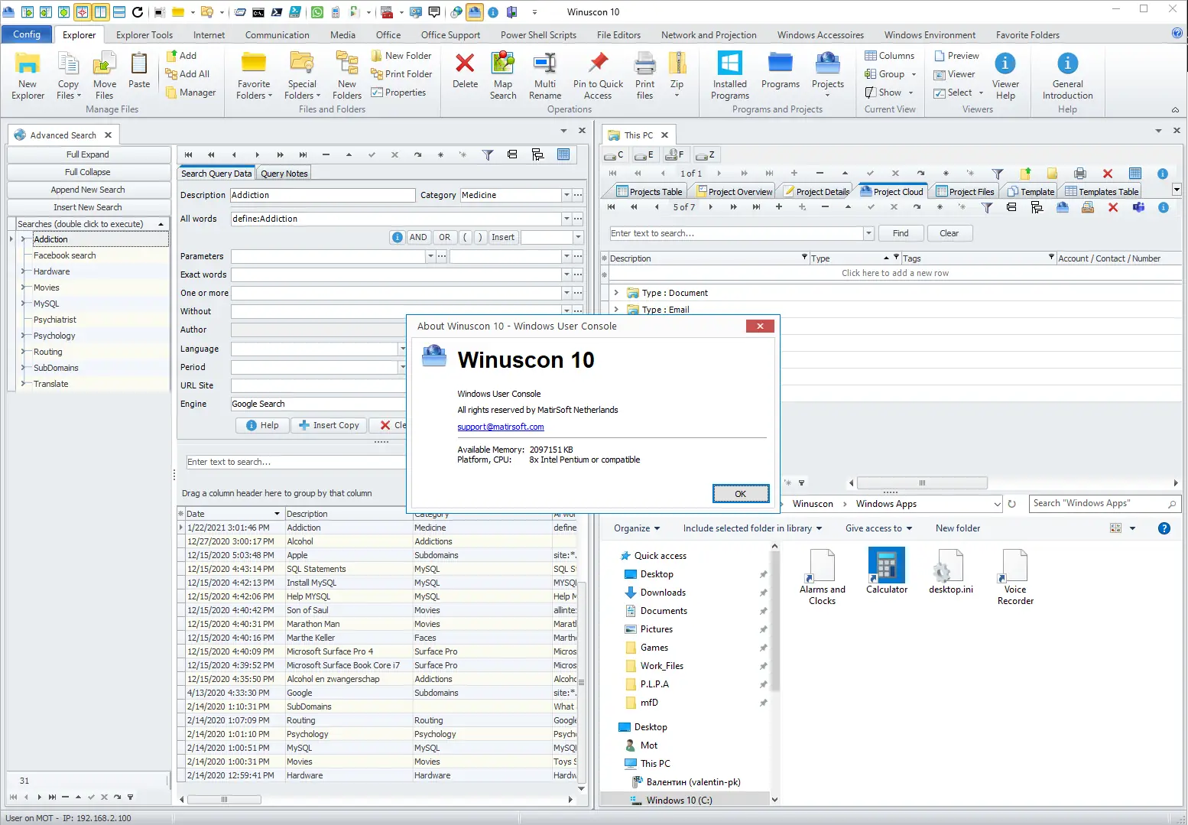Screen dimensions: 1188x825
Task: Open the All words dropdown arrow
Action: click(x=566, y=219)
